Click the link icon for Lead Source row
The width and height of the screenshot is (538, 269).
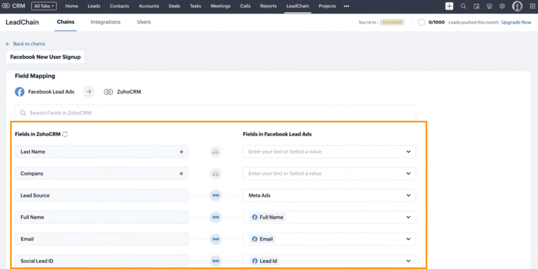(x=215, y=195)
